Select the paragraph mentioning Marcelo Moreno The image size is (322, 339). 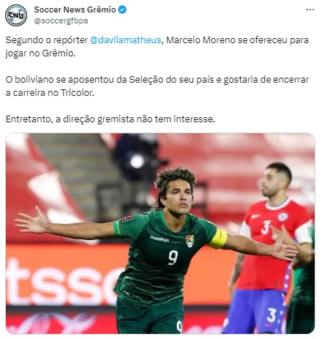pos(157,46)
